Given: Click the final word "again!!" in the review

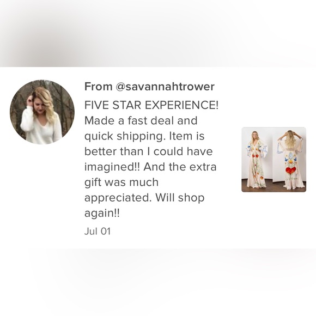Looking at the screenshot, I should [102, 214].
